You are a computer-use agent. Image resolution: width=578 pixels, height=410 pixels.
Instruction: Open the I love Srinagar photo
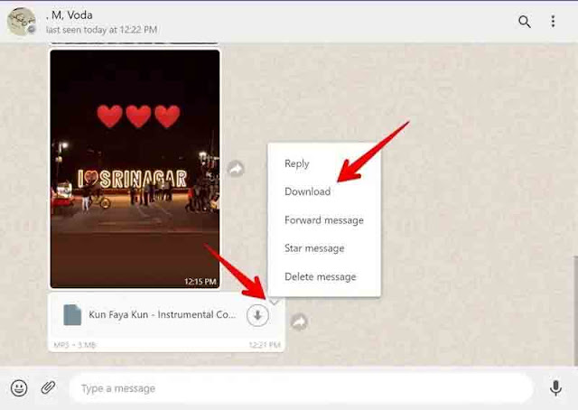pyautogui.click(x=135, y=169)
